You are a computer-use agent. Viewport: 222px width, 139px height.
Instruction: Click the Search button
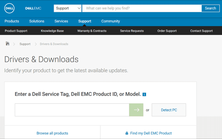coord(211,8)
